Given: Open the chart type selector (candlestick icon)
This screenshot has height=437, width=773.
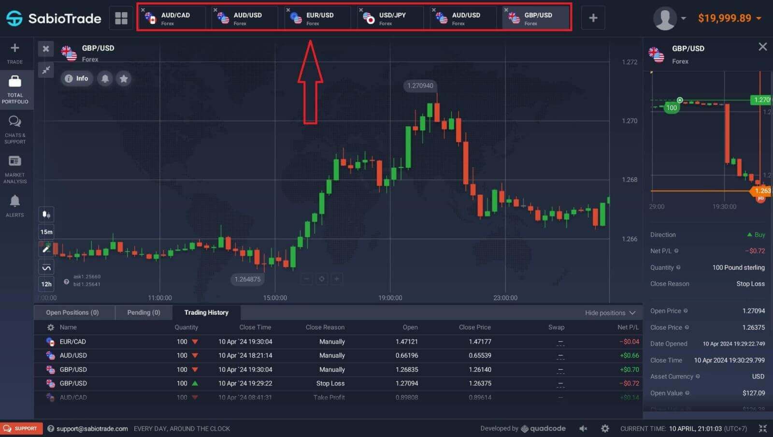Looking at the screenshot, I should pos(46,214).
